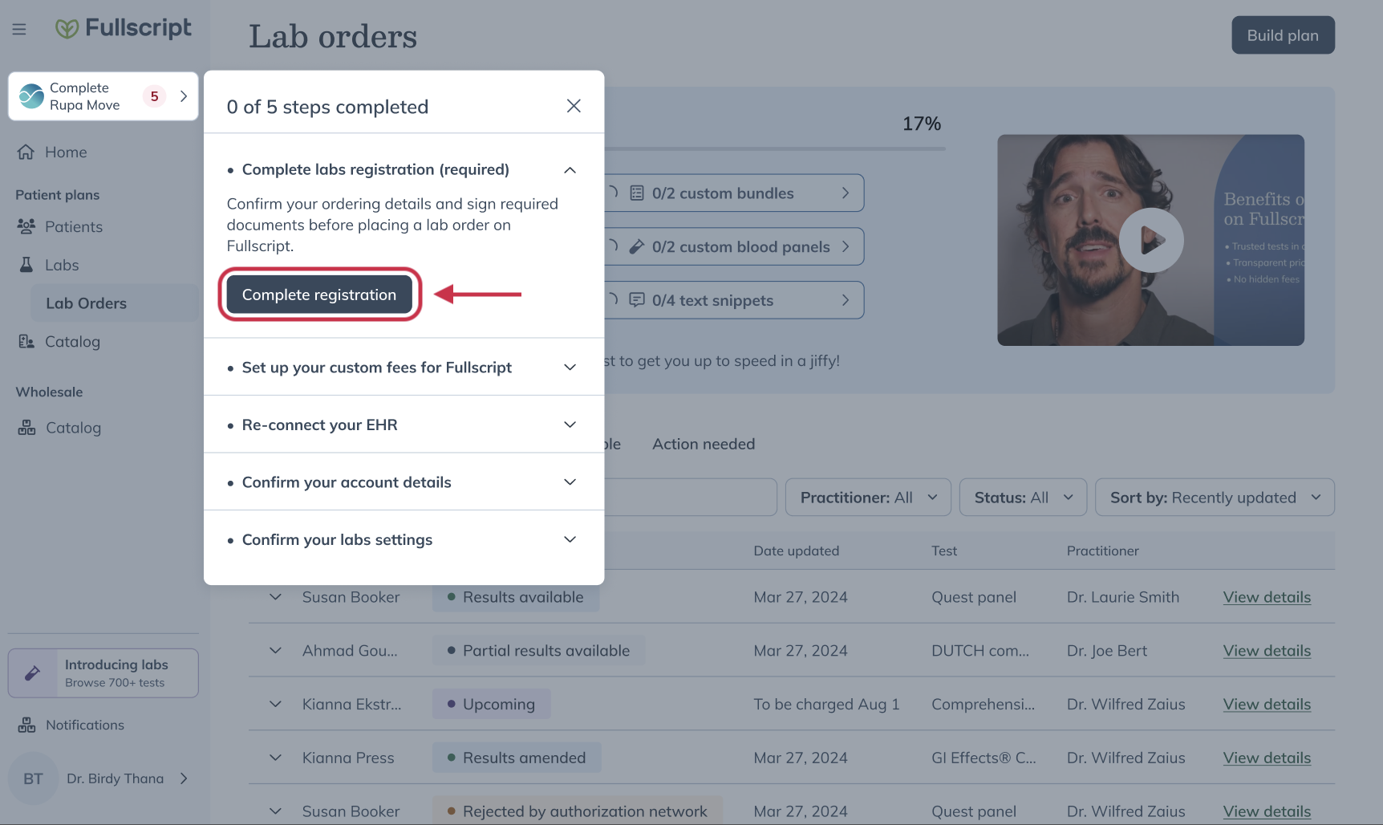Open the hamburger navigation menu
This screenshot has height=825, width=1383.
pos(19,29)
